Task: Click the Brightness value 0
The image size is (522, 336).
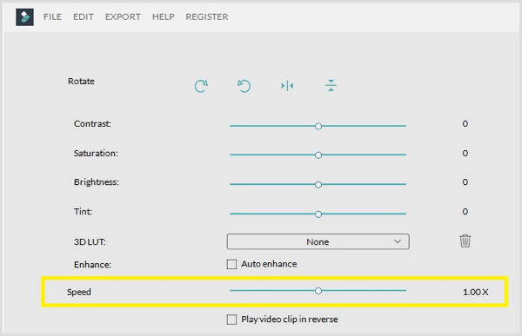Action: [x=465, y=182]
